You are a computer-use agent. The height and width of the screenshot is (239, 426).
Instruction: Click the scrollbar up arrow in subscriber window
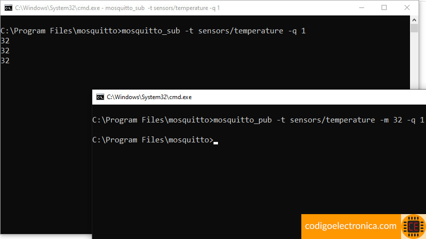pyautogui.click(x=414, y=20)
